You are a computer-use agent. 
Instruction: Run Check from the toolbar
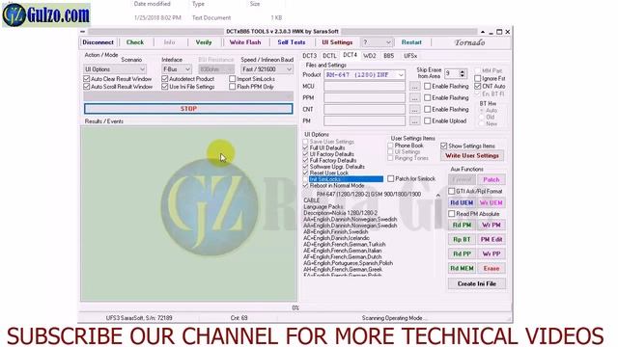pyautogui.click(x=135, y=42)
